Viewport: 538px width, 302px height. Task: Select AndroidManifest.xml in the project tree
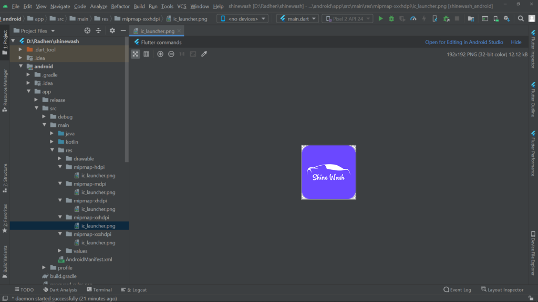pyautogui.click(x=88, y=260)
